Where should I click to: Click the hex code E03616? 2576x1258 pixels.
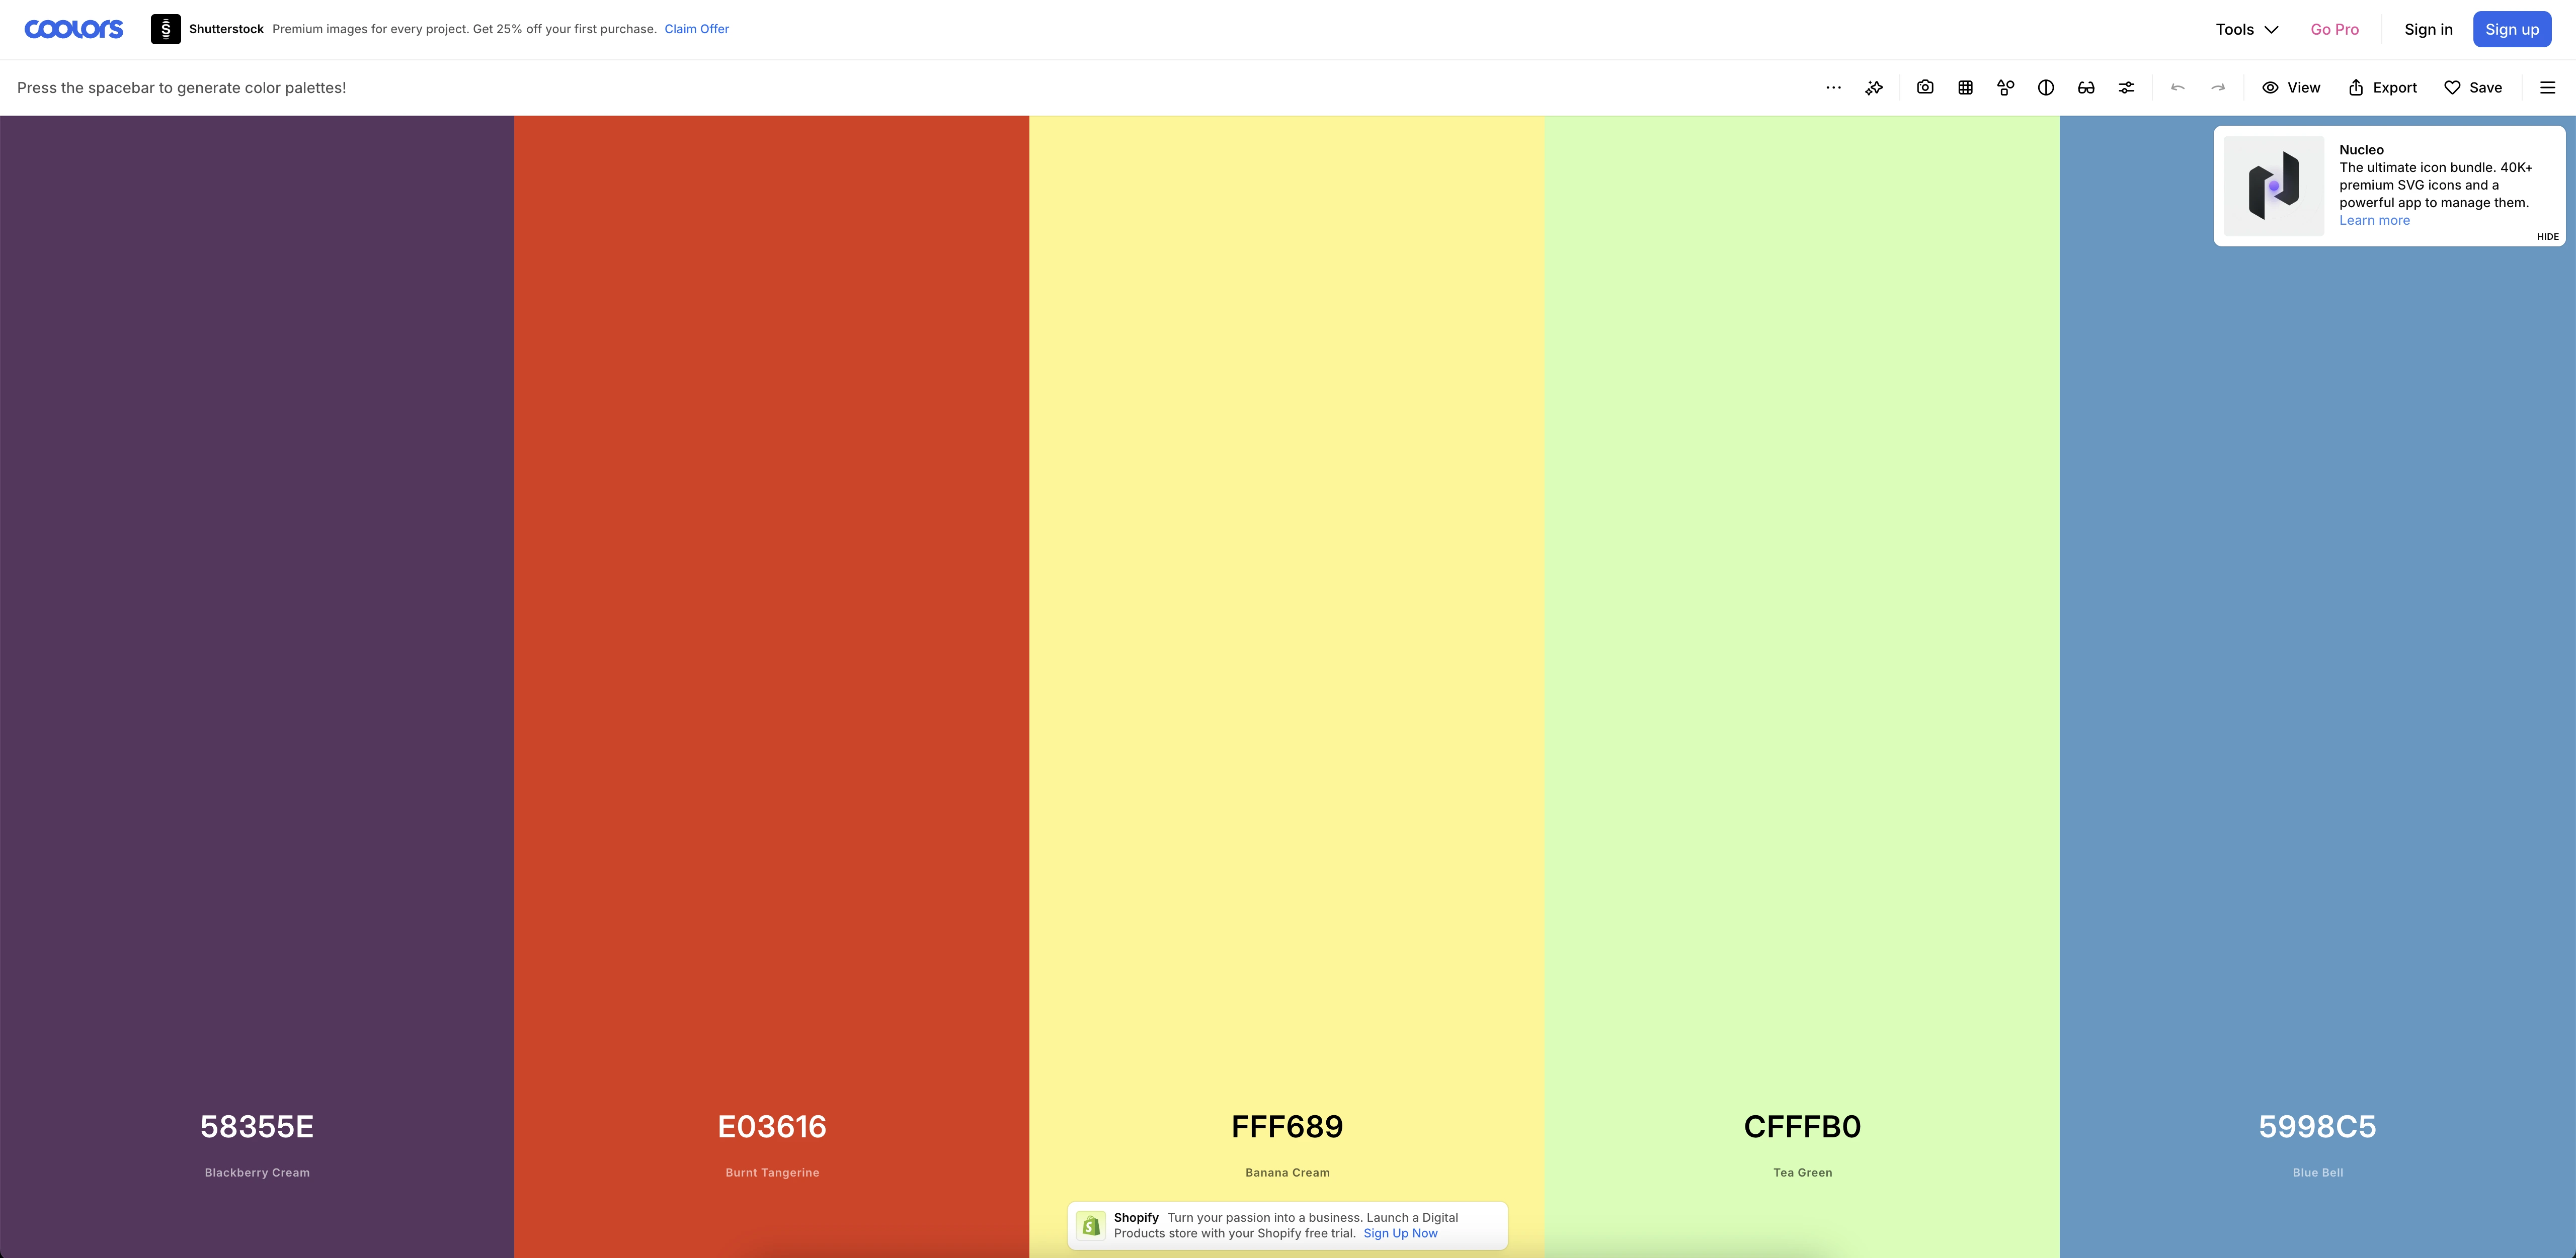click(x=772, y=1126)
